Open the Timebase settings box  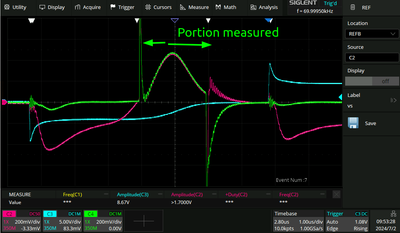pyautogui.click(x=298, y=221)
